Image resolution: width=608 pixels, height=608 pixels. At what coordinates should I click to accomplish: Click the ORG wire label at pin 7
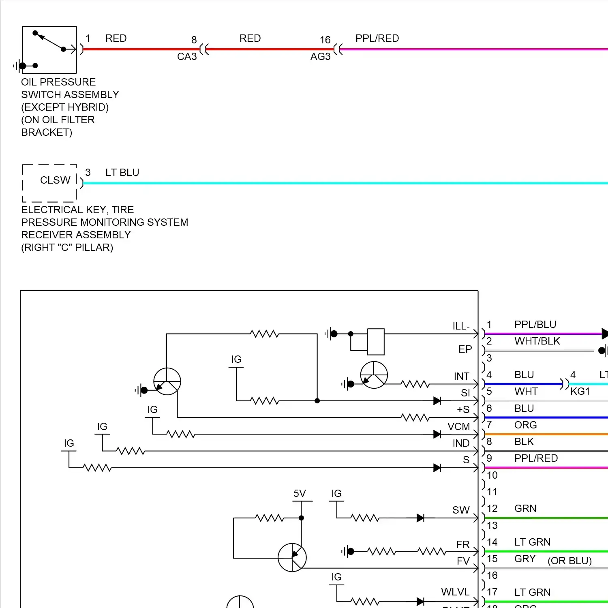(x=525, y=425)
